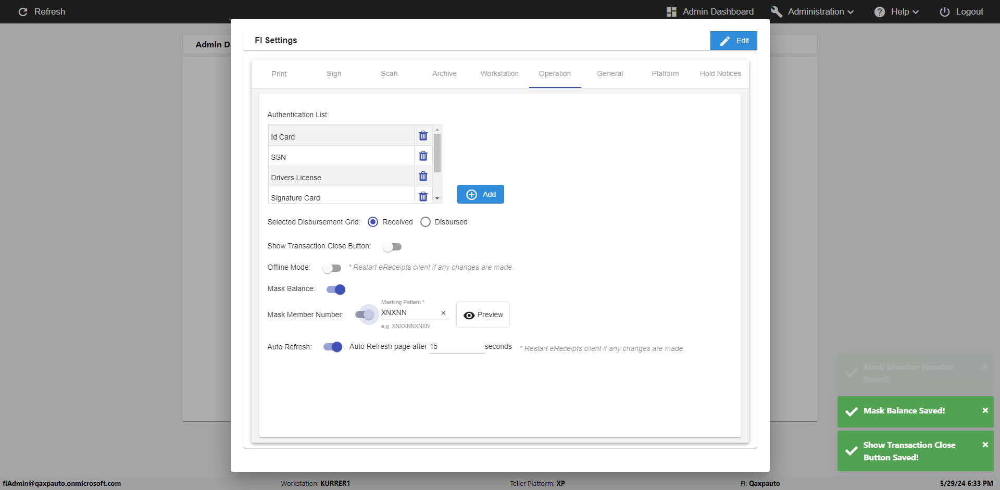Switch to the Platform tab
The width and height of the screenshot is (1000, 490).
point(665,74)
